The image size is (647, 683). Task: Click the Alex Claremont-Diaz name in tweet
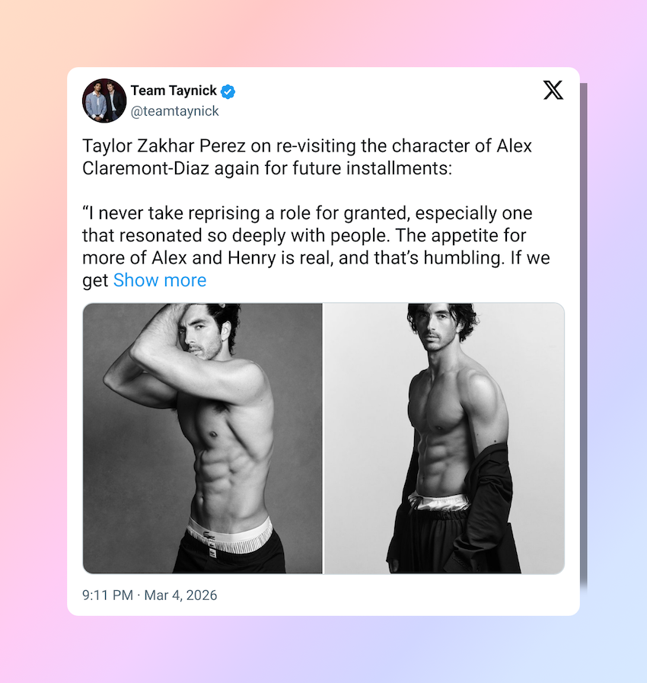(x=307, y=157)
